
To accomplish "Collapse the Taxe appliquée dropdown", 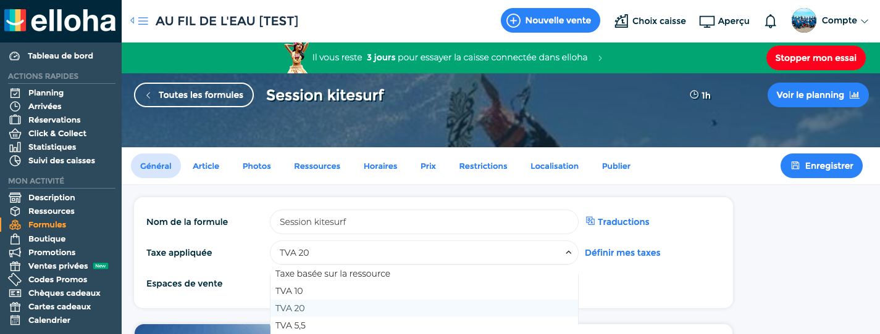I will click(x=568, y=253).
